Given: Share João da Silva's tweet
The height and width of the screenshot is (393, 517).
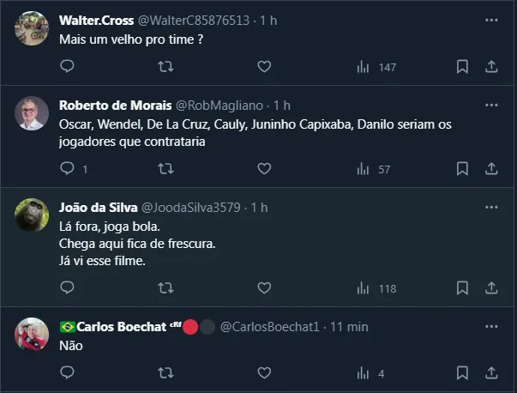Looking at the screenshot, I should pyautogui.click(x=492, y=289).
